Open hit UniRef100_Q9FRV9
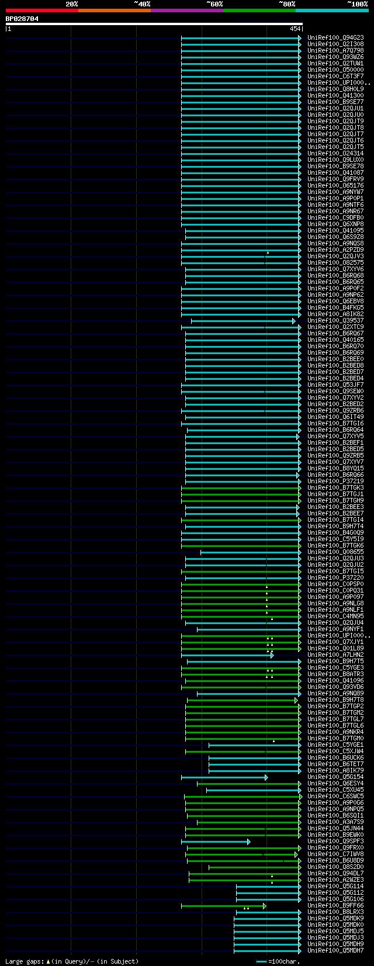The width and height of the screenshot is (374, 966). (335, 179)
